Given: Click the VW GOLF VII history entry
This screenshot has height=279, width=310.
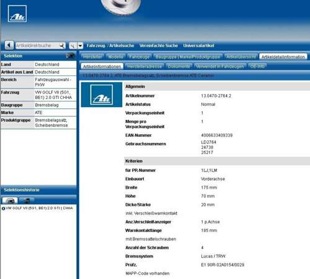Looking at the screenshot, I should click(x=39, y=208).
